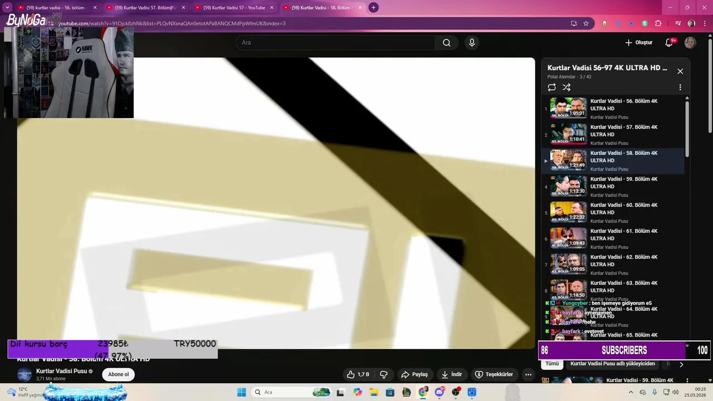Play 'Kurtlar Vadisi - 56. Bölüm 4K' from playlist
The width and height of the screenshot is (713, 401).
click(x=613, y=109)
